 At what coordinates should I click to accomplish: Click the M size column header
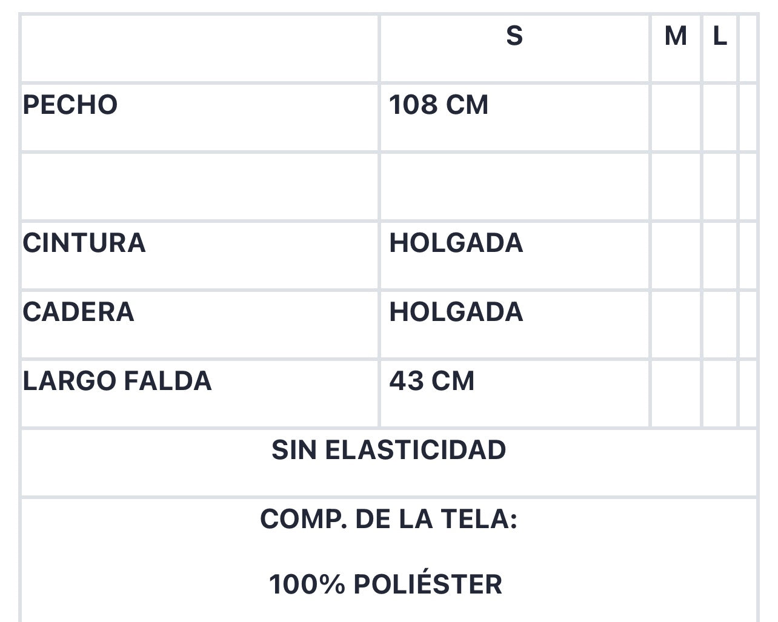pyautogui.click(x=676, y=36)
